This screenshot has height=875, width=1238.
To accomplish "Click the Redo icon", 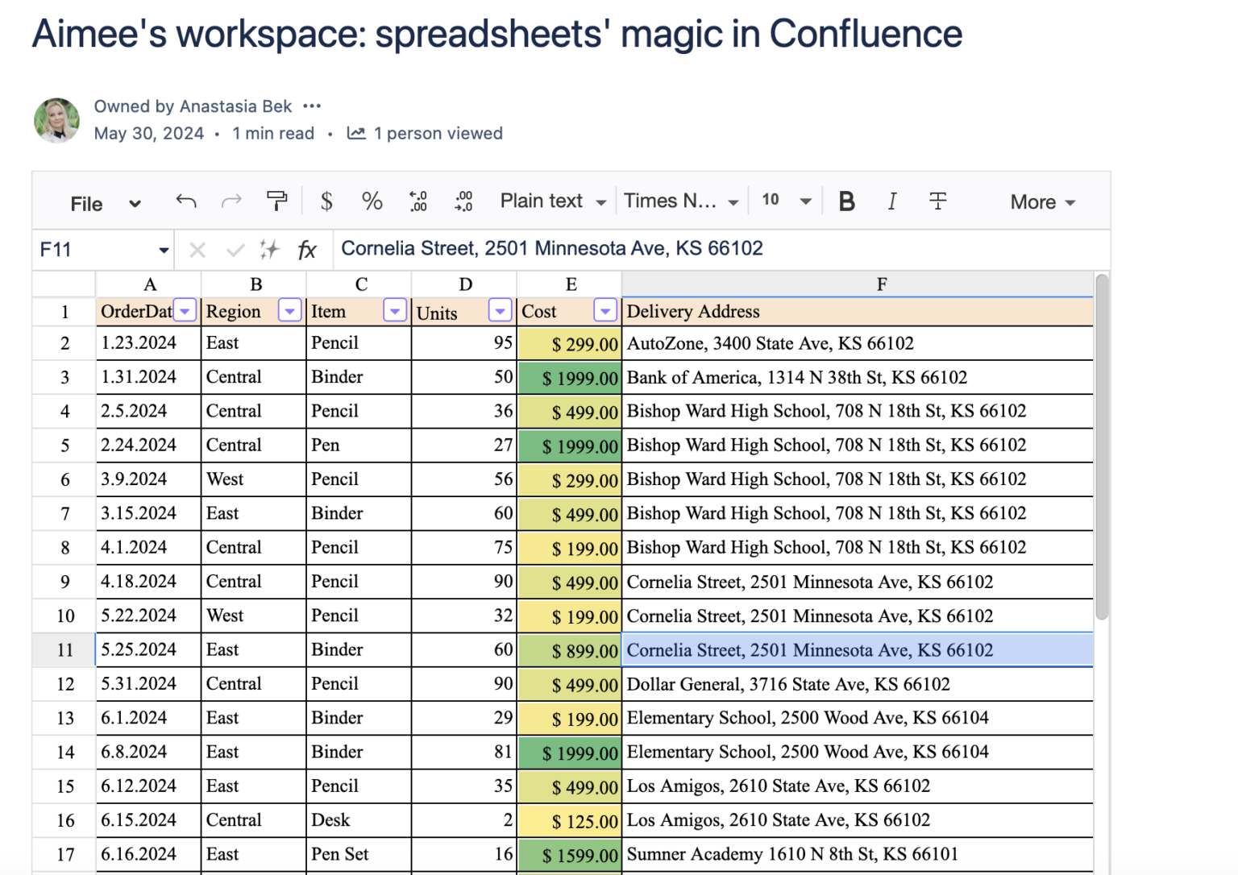I will [x=231, y=201].
